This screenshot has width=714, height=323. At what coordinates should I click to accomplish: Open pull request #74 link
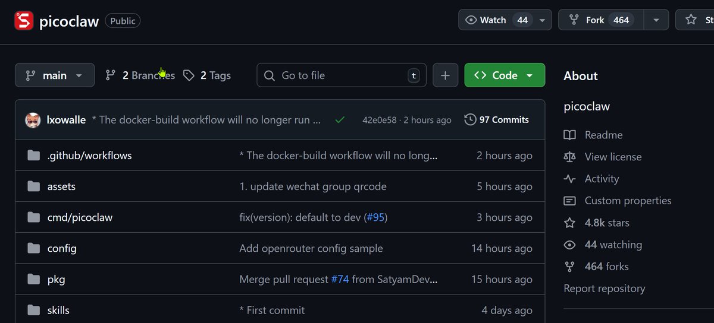click(x=340, y=279)
